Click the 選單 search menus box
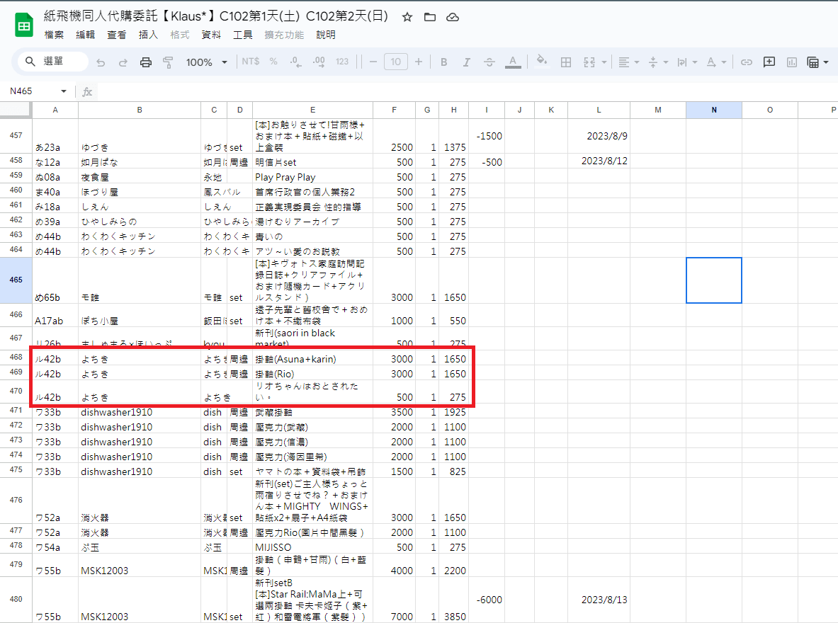 pyautogui.click(x=53, y=62)
